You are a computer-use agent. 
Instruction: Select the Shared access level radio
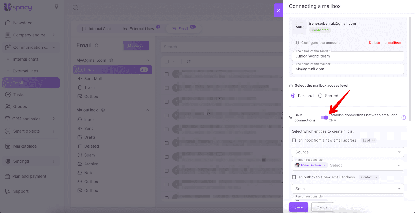pyautogui.click(x=320, y=96)
